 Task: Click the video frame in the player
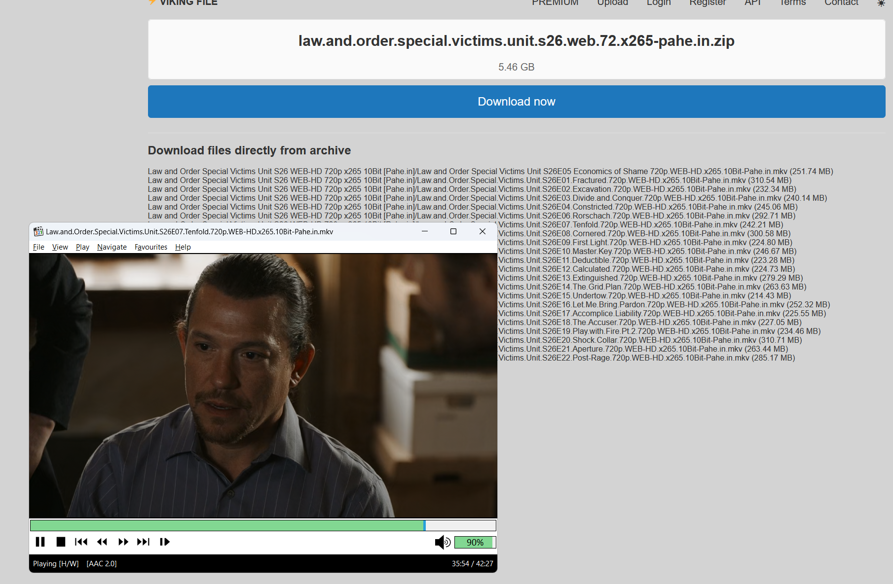tap(263, 386)
